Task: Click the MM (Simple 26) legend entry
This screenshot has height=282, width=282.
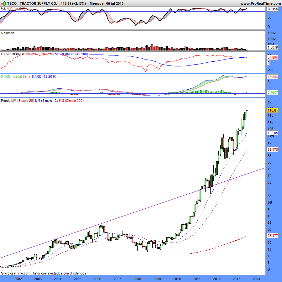Action: coord(23,101)
